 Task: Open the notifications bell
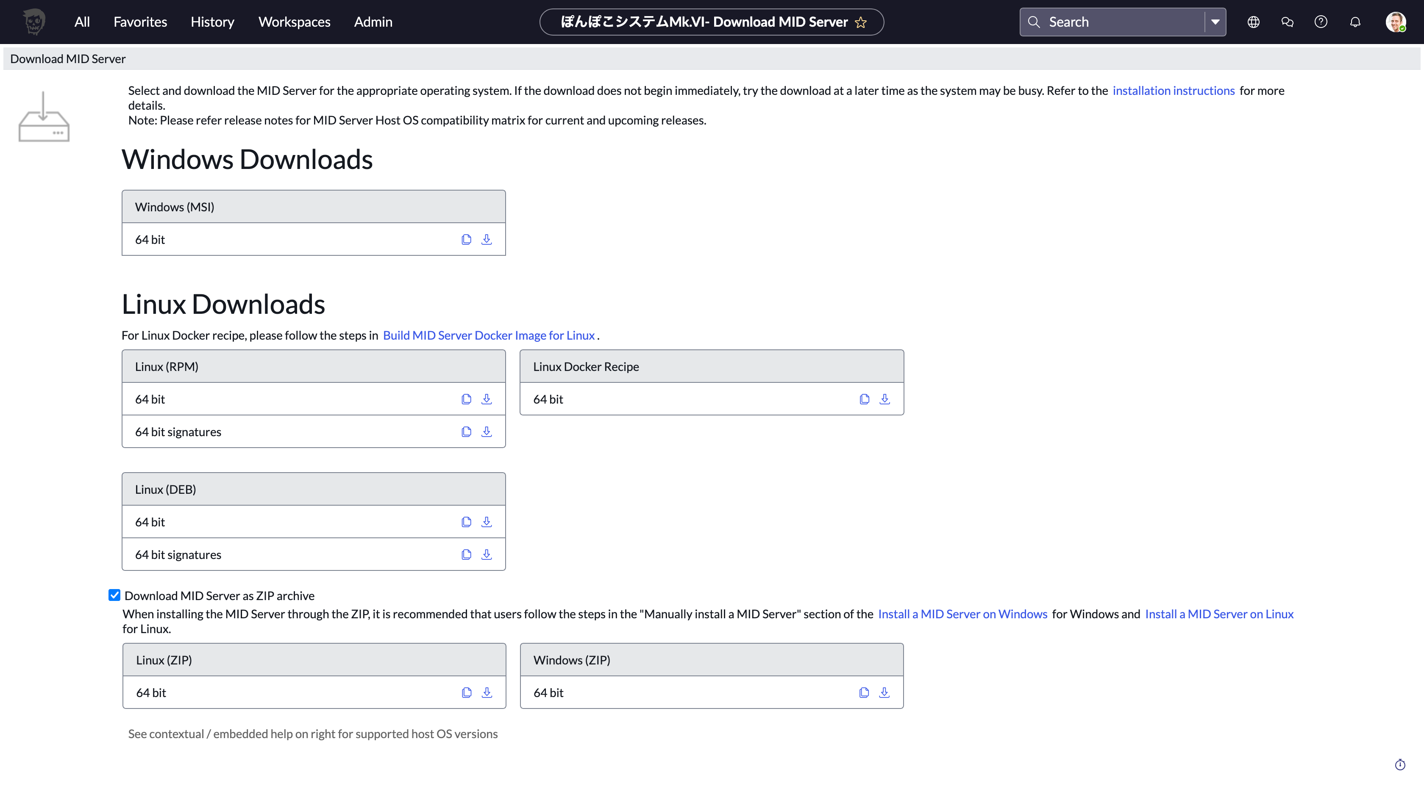tap(1355, 22)
